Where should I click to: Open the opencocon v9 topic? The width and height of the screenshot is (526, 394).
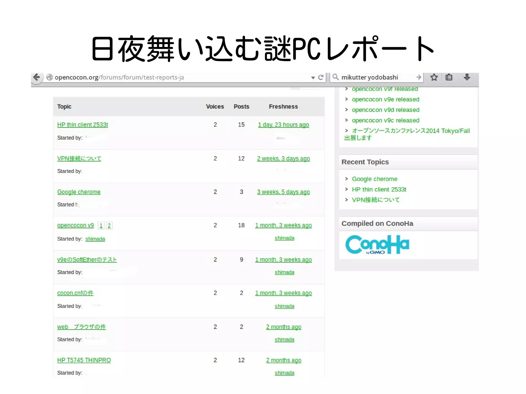point(76,225)
